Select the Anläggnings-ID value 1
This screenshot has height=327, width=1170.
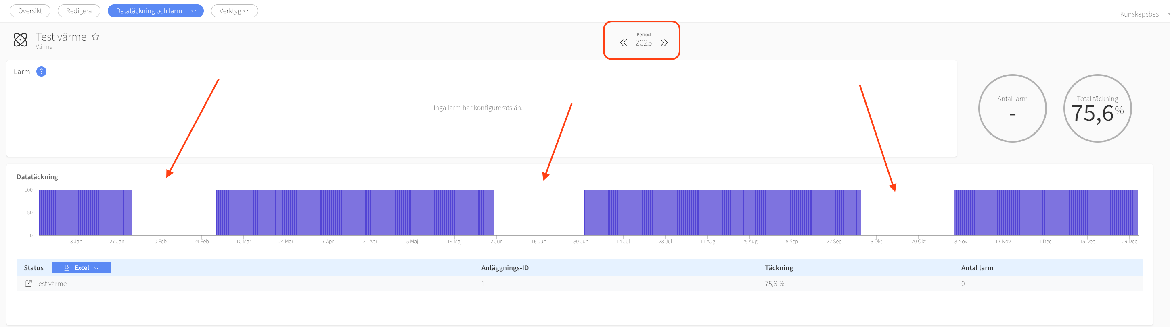click(483, 284)
